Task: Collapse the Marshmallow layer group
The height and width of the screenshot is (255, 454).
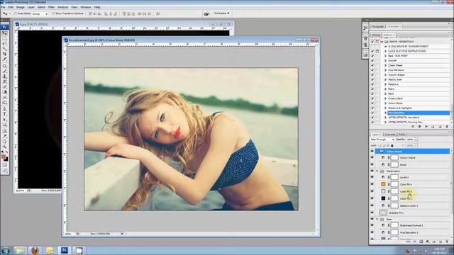Action: (x=377, y=171)
